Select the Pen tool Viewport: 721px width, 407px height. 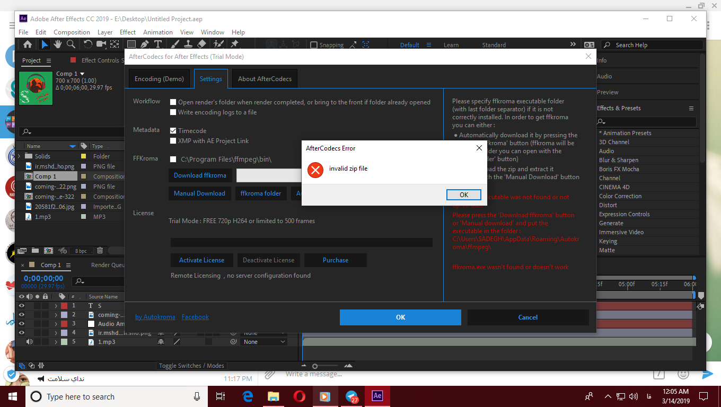point(145,45)
